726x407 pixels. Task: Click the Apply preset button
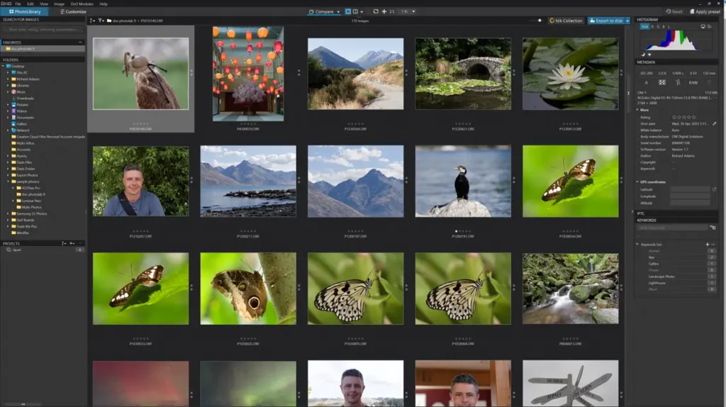(x=705, y=11)
